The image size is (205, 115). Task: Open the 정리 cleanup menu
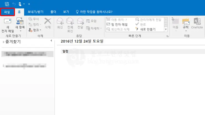[35, 24]
